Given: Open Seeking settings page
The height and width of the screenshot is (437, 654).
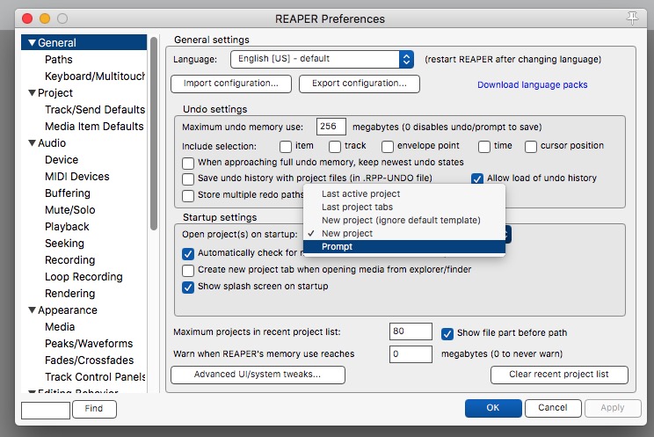Looking at the screenshot, I should coord(64,244).
